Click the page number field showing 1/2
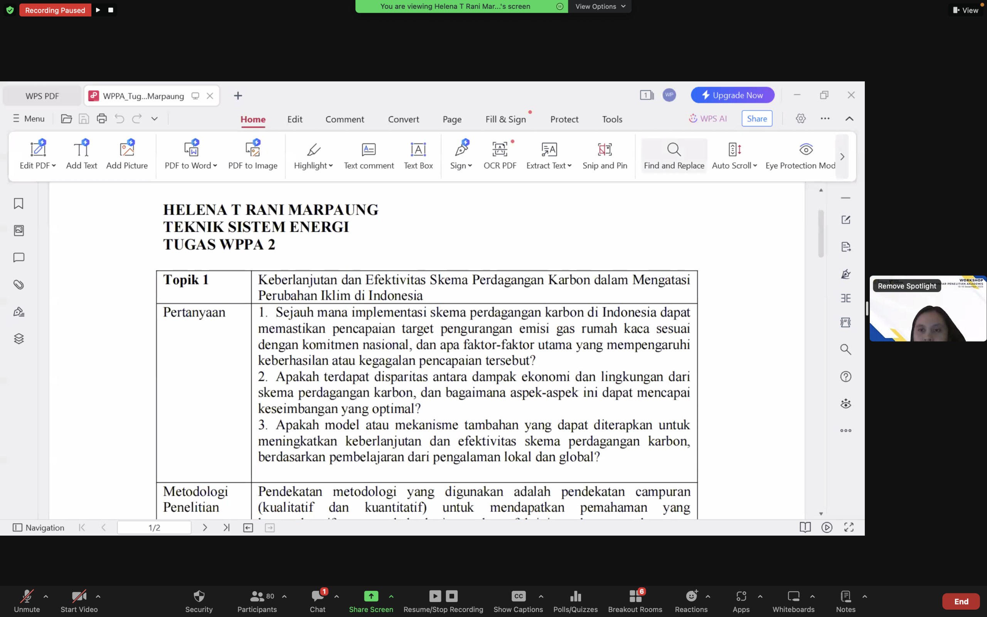The image size is (987, 617). tap(154, 528)
